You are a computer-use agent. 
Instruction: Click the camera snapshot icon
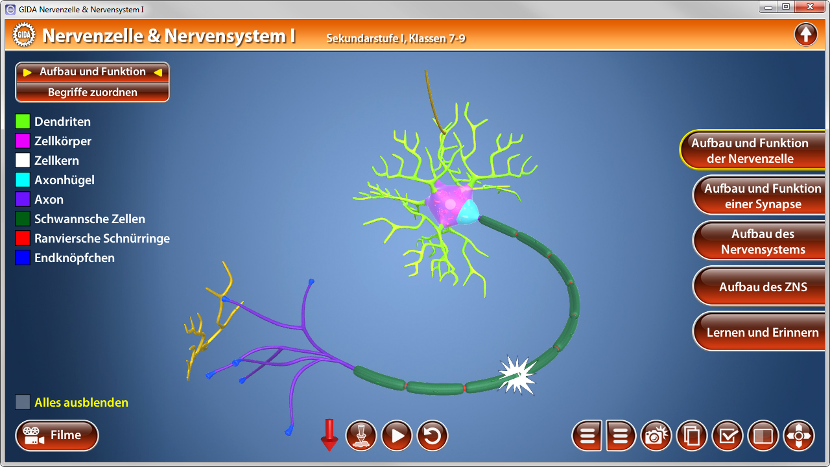point(656,435)
